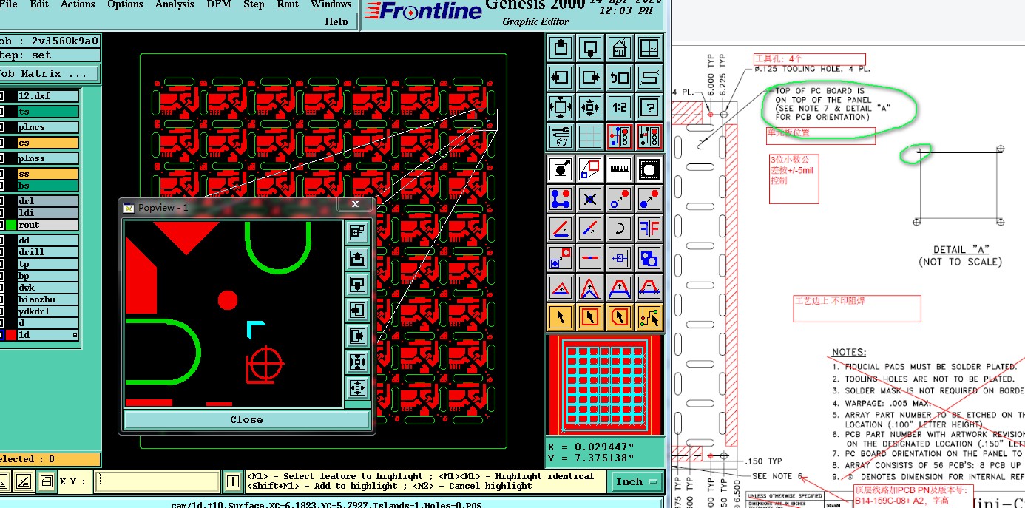Click the mirror F icon
This screenshot has width=1025, height=508.
click(x=649, y=228)
